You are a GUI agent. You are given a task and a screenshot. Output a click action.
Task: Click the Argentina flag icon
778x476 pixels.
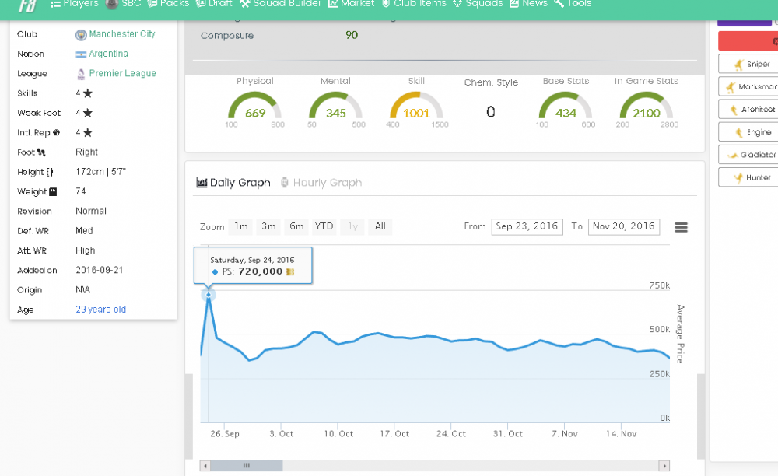81,54
